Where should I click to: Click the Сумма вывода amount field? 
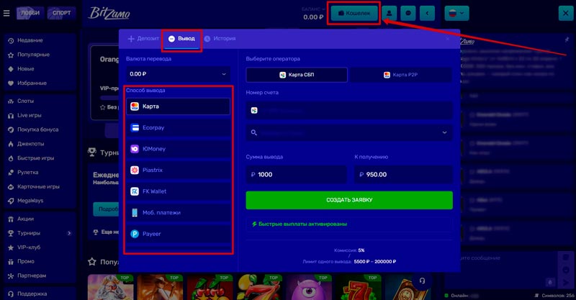(297, 174)
